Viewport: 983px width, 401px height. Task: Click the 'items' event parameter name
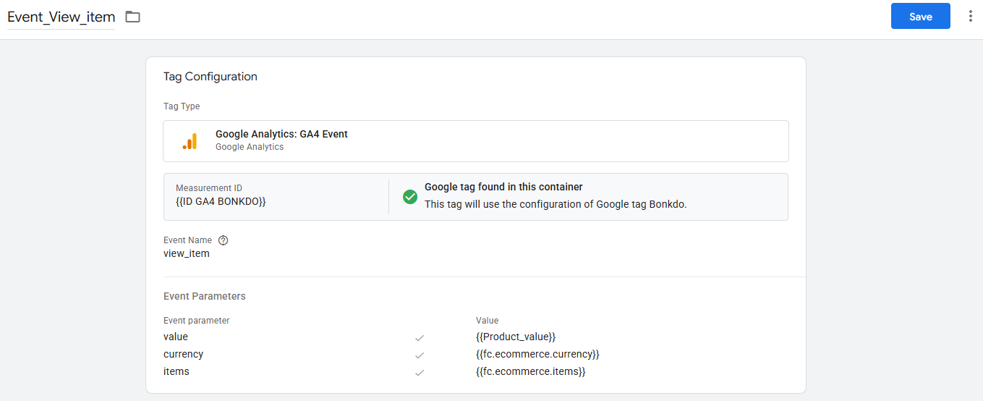click(176, 371)
